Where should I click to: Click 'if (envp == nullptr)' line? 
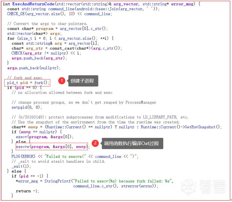(x=37, y=132)
